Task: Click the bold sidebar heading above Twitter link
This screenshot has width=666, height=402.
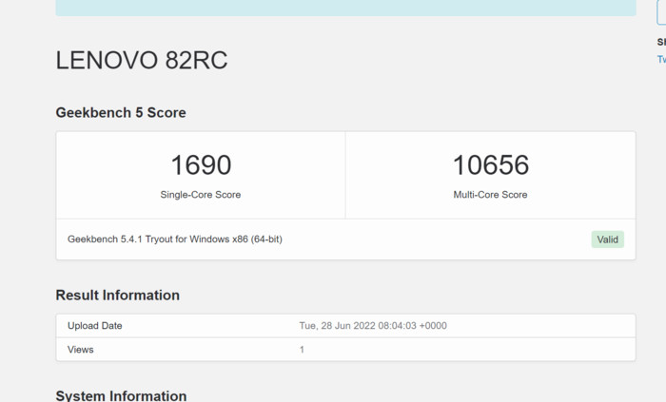Action: 661,42
